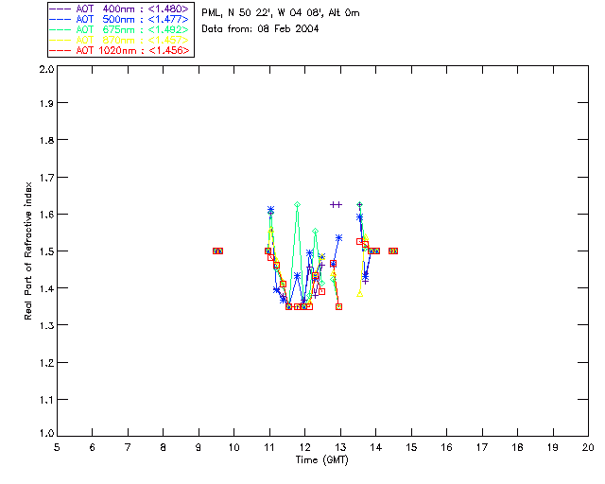Click the 'Data from: 08 Feb 2004' text
Image resolution: width=605 pixels, height=484 pixels.
(260, 29)
